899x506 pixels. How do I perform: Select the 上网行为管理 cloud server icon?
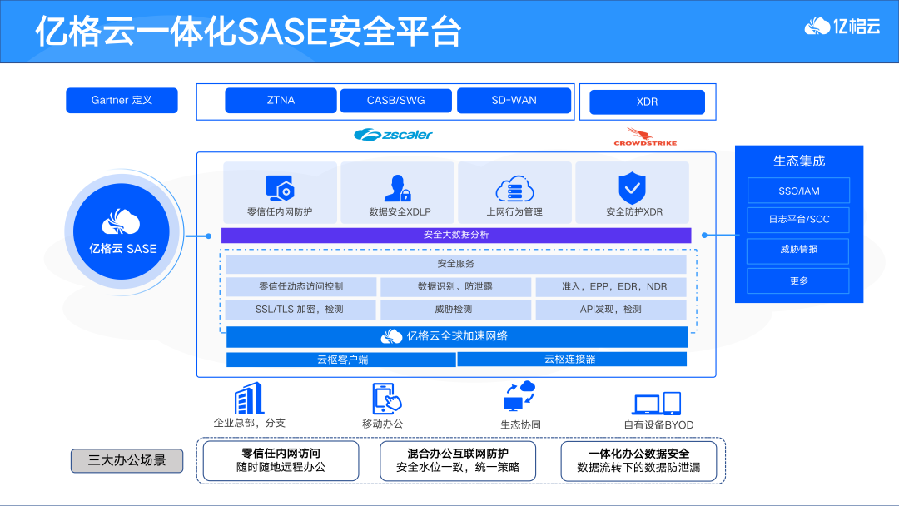[514, 189]
